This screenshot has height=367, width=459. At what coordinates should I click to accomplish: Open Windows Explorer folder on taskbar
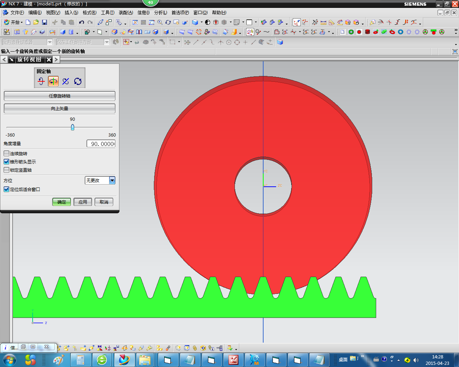[145, 359]
